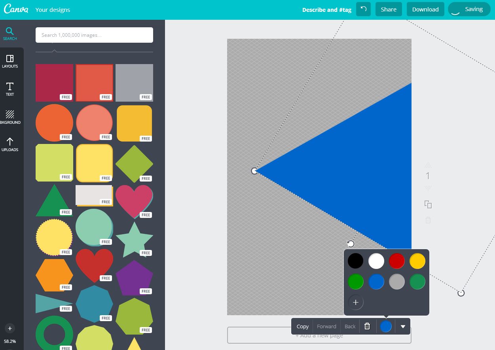
Task: Open the Uploads panel
Action: [10, 144]
